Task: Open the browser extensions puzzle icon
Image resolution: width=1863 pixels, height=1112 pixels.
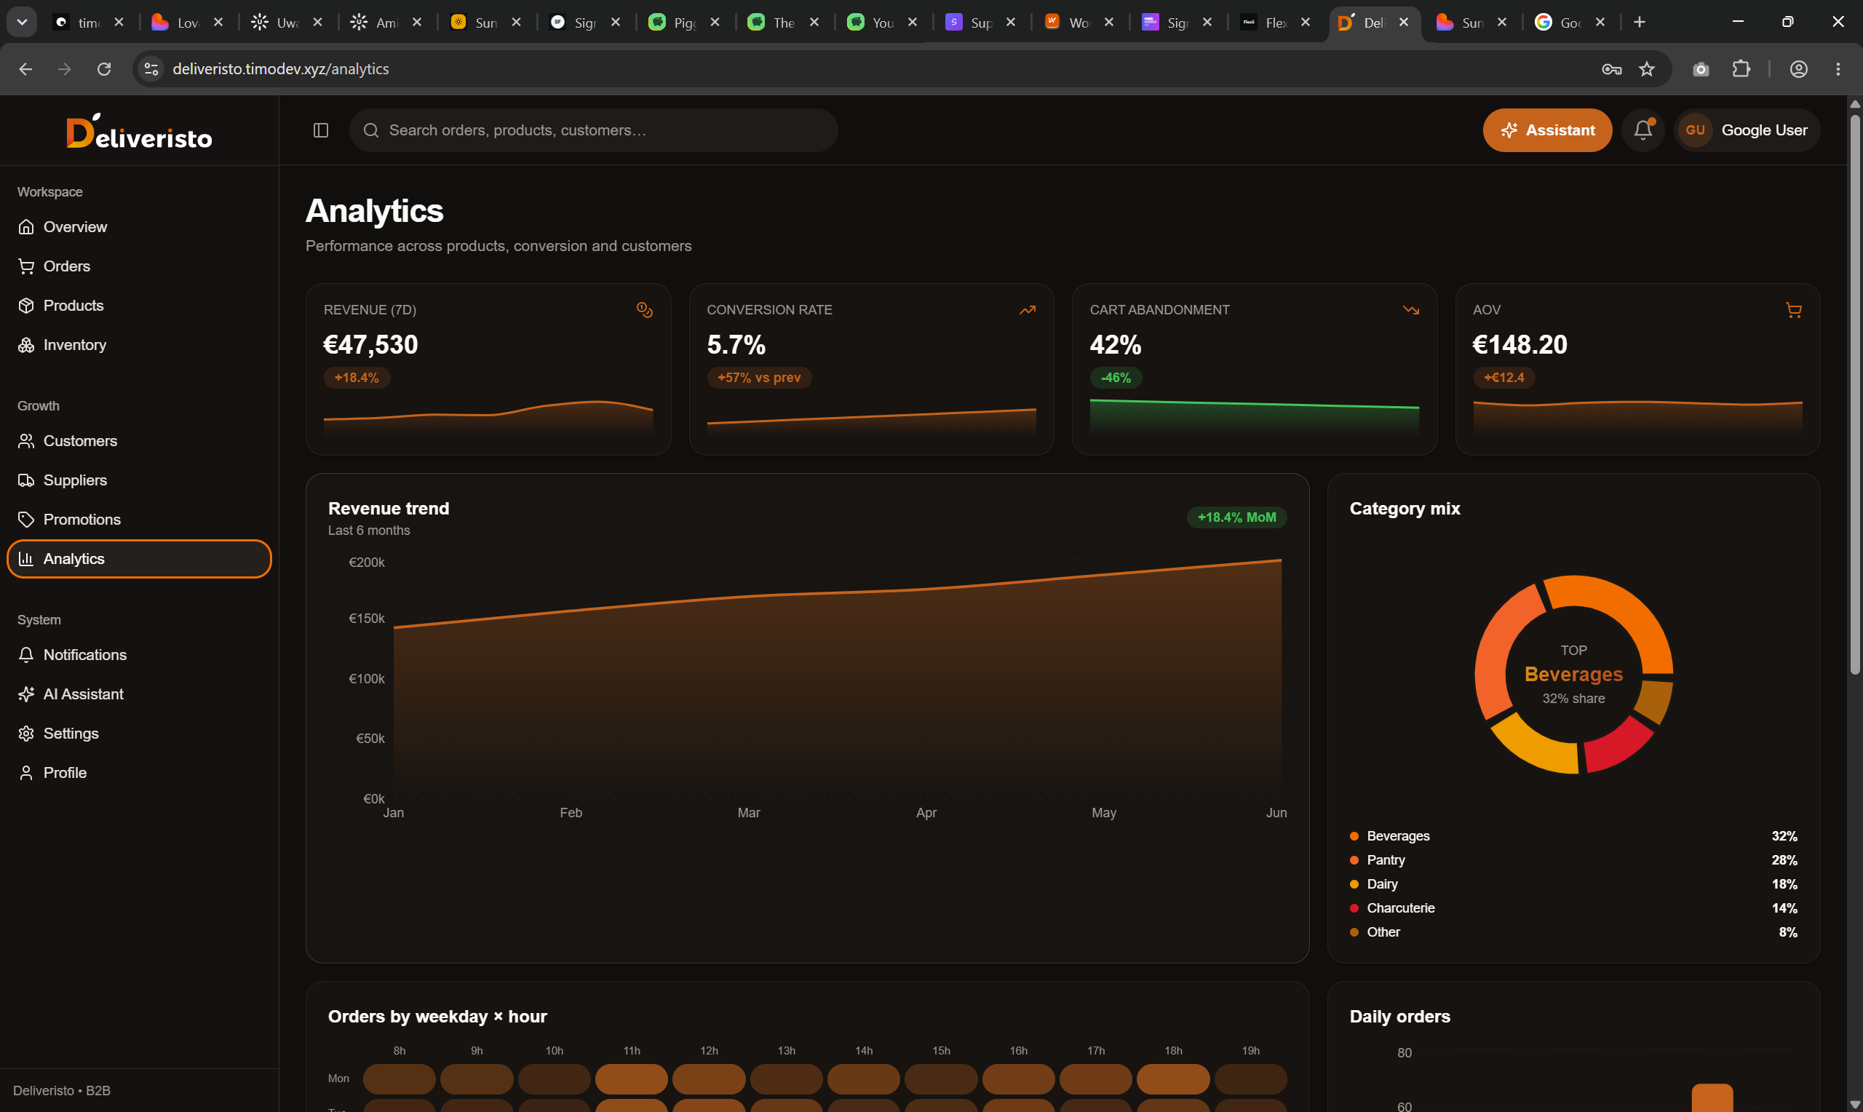Action: (1741, 69)
